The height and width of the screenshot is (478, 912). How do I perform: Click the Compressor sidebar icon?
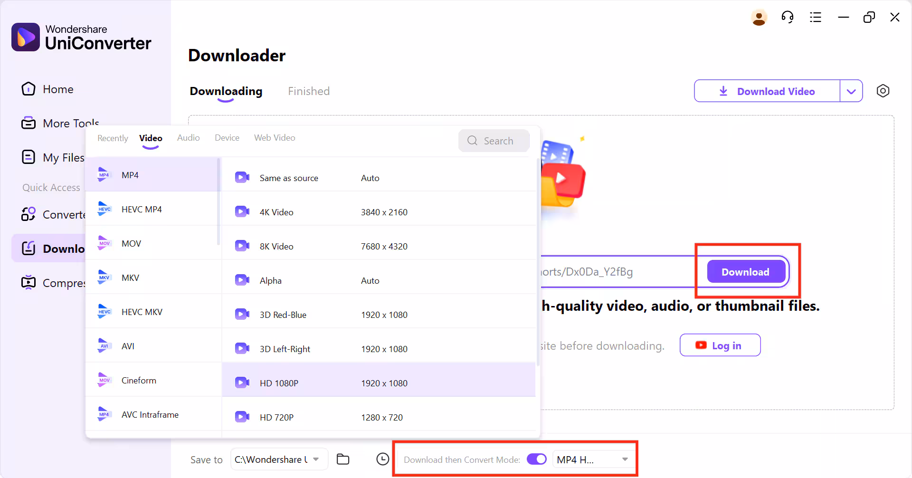click(x=28, y=282)
